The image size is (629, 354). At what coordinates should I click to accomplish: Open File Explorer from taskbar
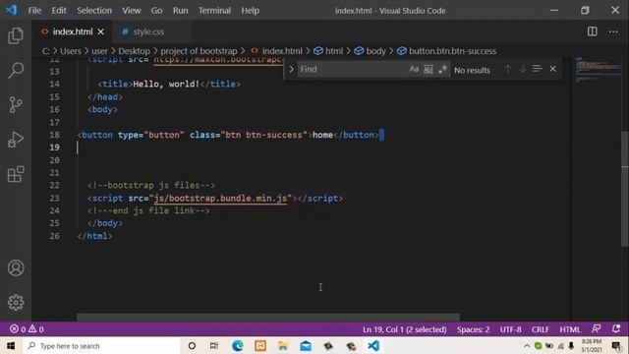coord(283,345)
